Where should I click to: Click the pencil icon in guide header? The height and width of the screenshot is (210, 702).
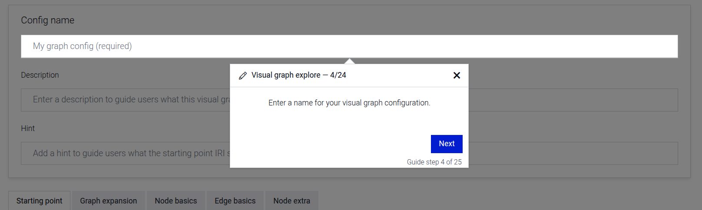click(243, 75)
